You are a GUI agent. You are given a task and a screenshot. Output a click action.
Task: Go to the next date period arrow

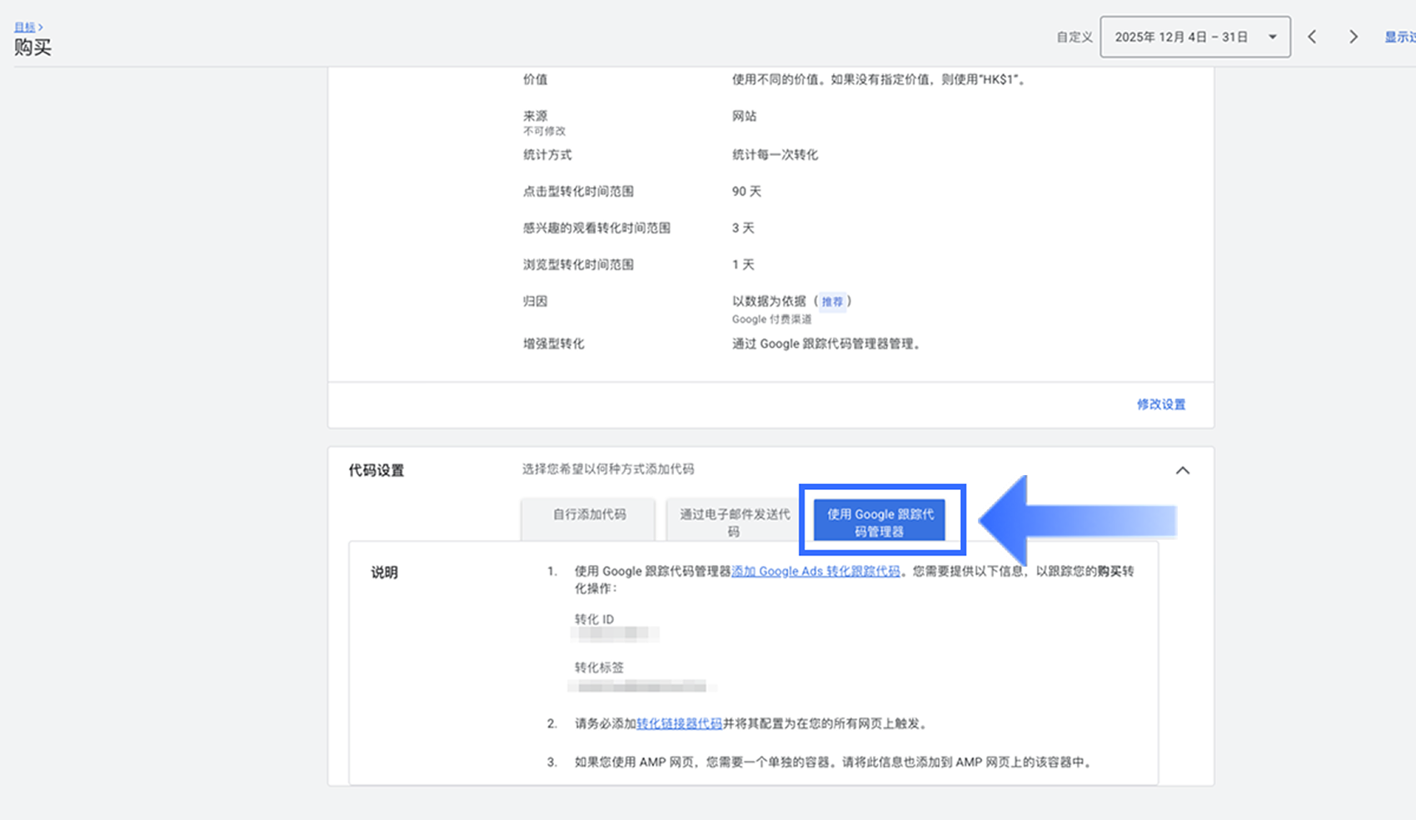tap(1354, 37)
